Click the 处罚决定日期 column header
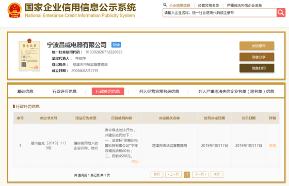Viewport: 289px width, 186px height. [214, 118]
